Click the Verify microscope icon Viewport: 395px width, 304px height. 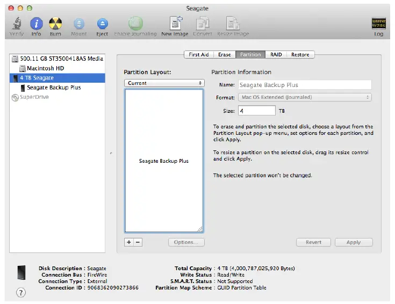pos(17,24)
